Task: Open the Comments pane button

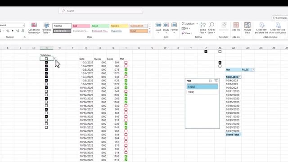Action: 280,18
